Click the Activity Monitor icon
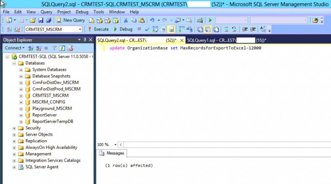 pyautogui.click(x=200, y=20)
